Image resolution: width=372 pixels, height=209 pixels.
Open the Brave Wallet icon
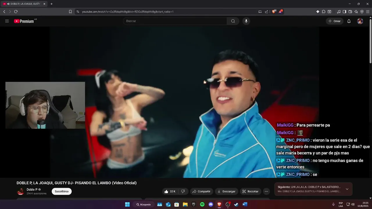click(x=350, y=12)
